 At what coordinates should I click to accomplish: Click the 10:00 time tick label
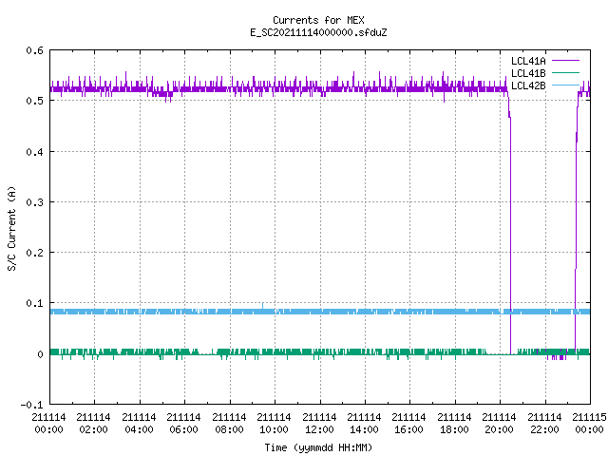[274, 424]
